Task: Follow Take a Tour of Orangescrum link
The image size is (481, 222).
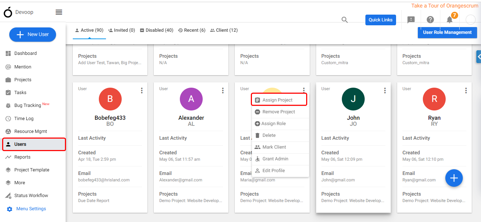Action: pos(445,6)
